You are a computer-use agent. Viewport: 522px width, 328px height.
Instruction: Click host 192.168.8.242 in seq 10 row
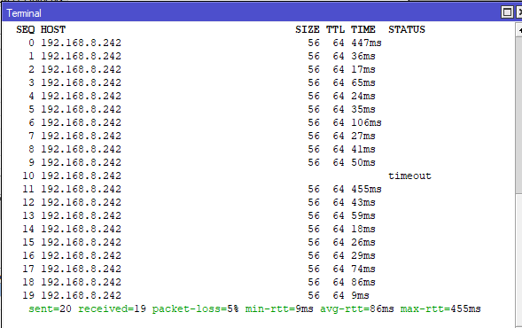tap(81, 176)
